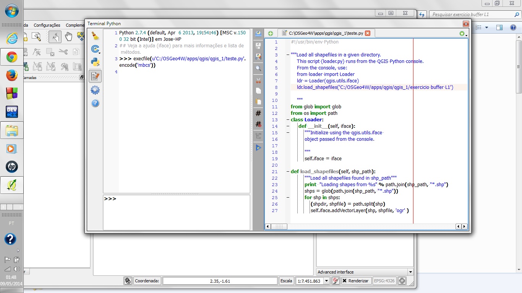Screen dimensions: 522x293
Task: Open Python console settings gear icon
Action: pos(95,90)
